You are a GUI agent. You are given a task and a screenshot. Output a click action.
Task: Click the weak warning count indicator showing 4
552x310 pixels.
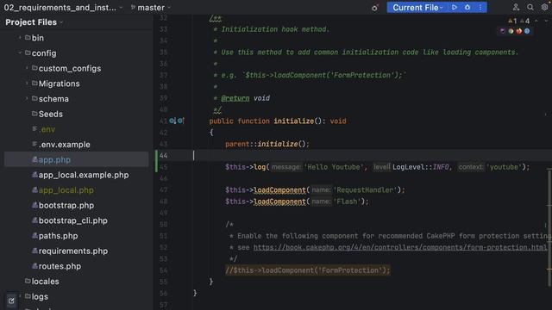525,21
